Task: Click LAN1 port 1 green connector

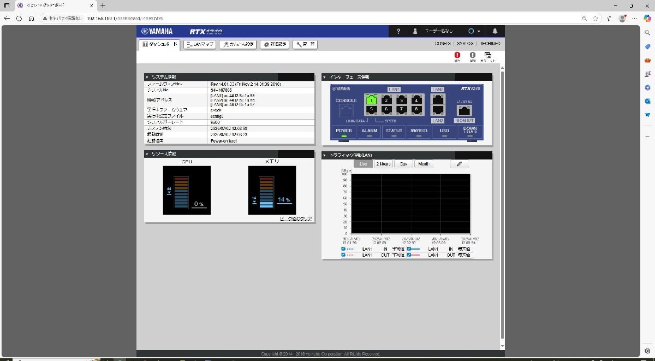Action: tap(372, 99)
